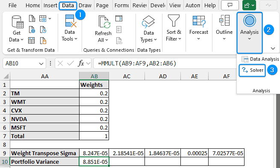The height and width of the screenshot is (168, 280).
Task: Switch to the Review tab
Action: tap(139, 6)
